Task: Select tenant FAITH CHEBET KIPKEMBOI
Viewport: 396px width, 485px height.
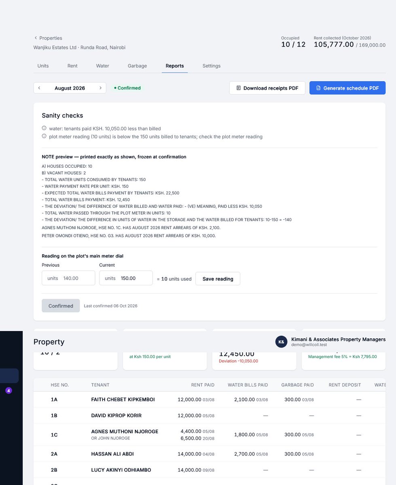Action: [x=123, y=399]
